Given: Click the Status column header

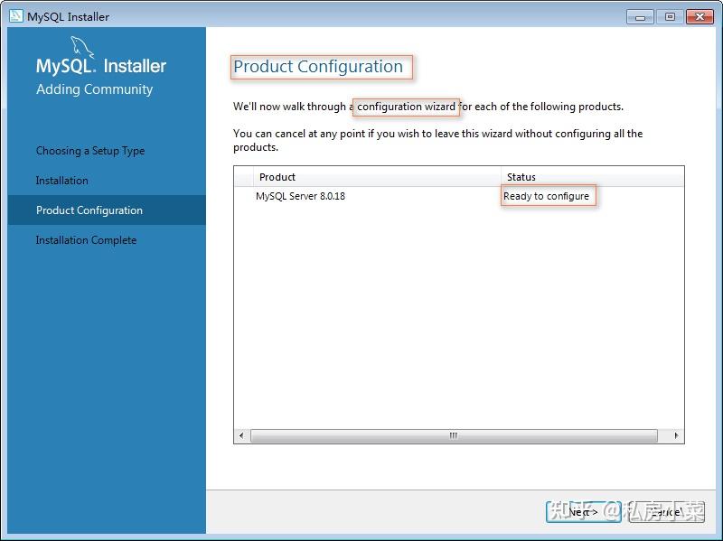Looking at the screenshot, I should pyautogui.click(x=593, y=177).
